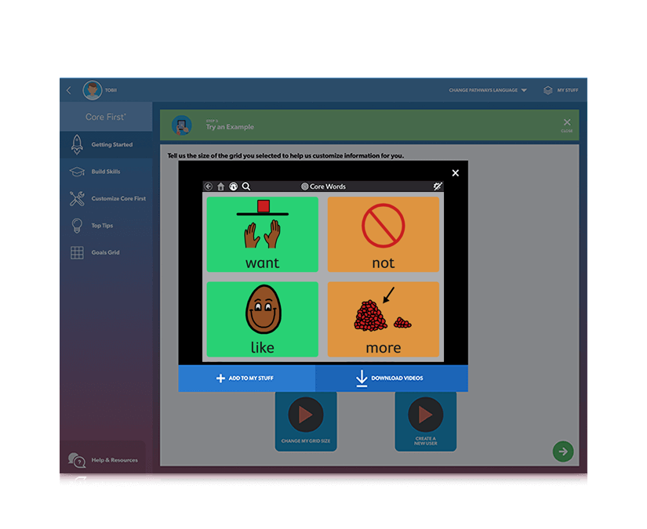
Task: Open Customize Core First via the tools icon
Action: [76, 198]
